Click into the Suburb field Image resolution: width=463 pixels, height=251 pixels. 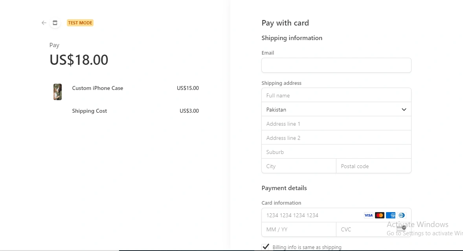(x=336, y=152)
